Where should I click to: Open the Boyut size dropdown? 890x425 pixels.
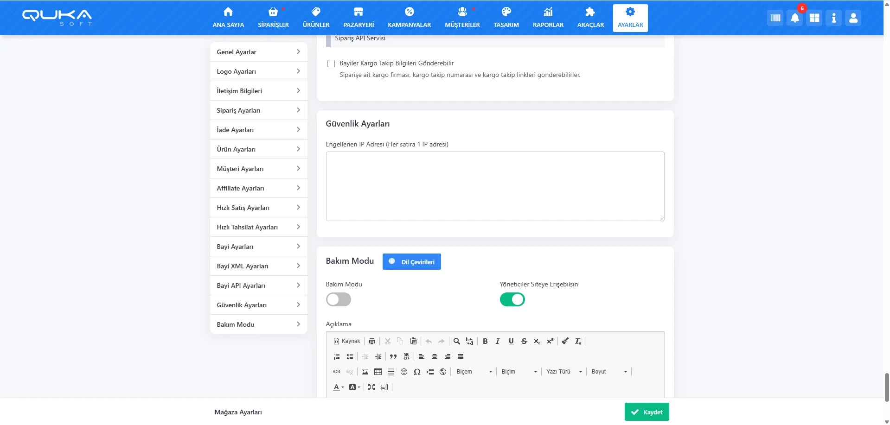pos(609,372)
